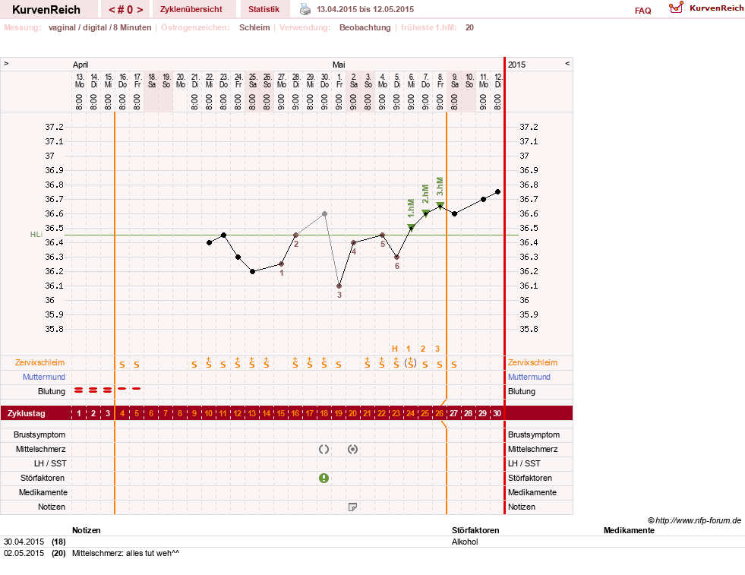Click the bracketed mucus symbol on day 24
745x575 pixels.
[x=411, y=363]
